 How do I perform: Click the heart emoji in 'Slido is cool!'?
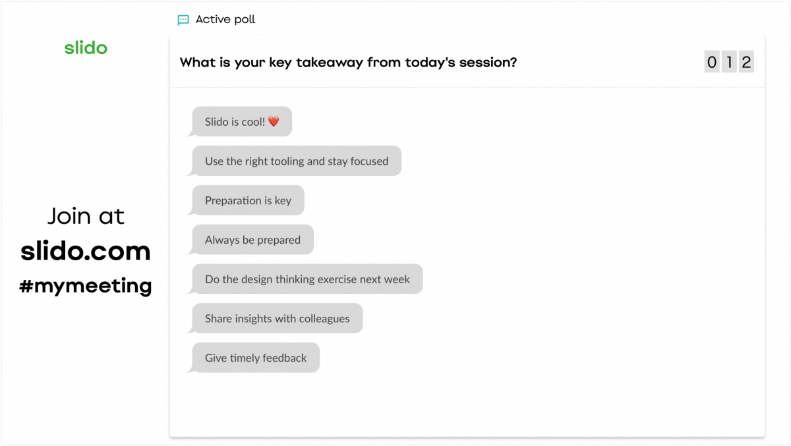click(x=275, y=121)
